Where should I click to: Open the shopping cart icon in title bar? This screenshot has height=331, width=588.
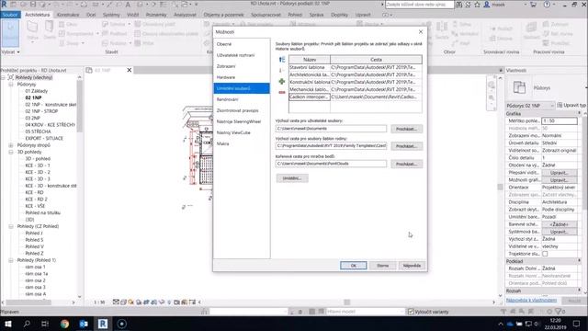click(533, 5)
